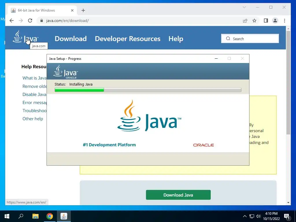
Task: Click the Chrome forward arrow
Action: click(21, 21)
